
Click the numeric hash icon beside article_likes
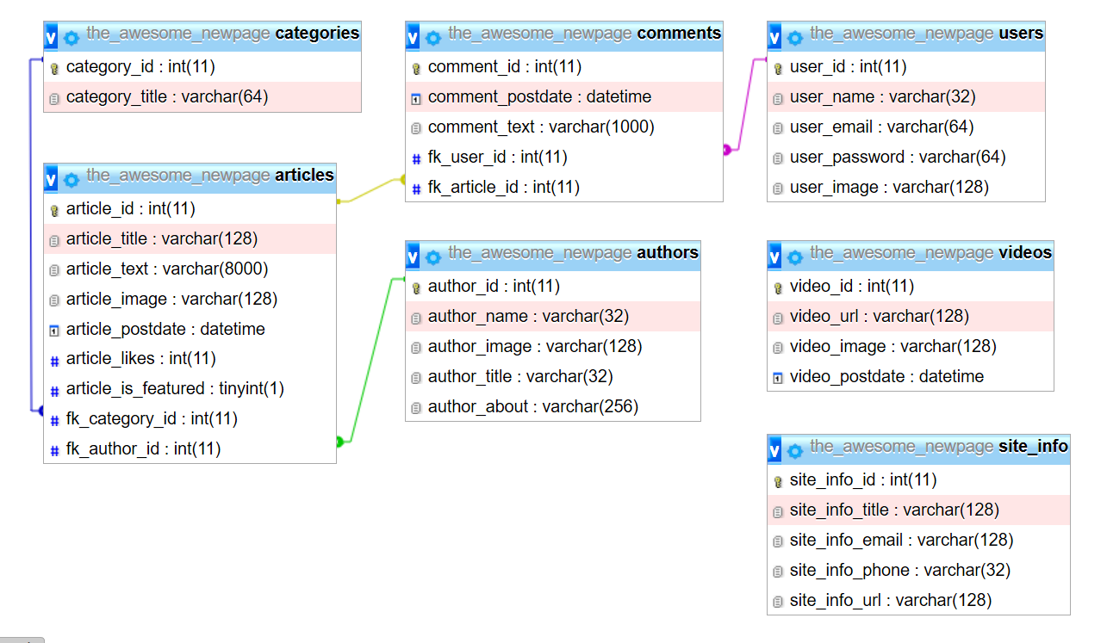54,360
